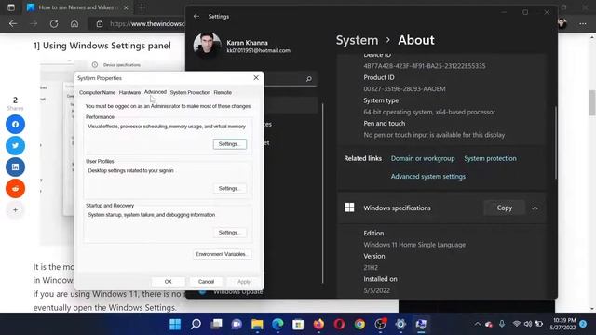Open the Domain or workgroup link
Screen dimensions: 596x335
pyautogui.click(x=423, y=158)
